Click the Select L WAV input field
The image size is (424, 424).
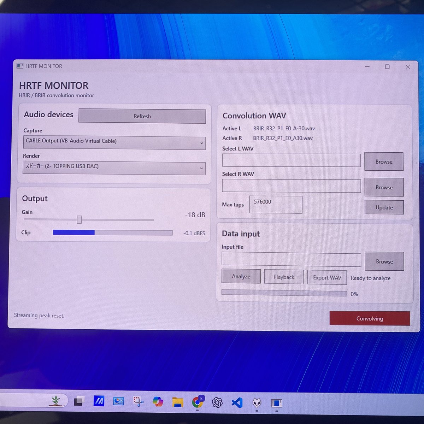(291, 160)
